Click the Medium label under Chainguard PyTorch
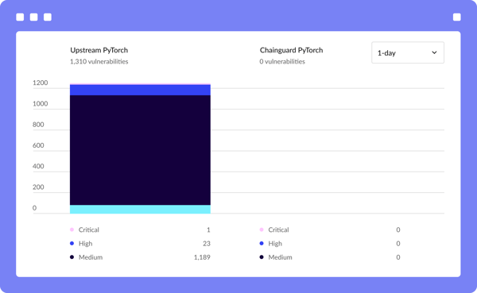The image size is (477, 293). pos(280,257)
